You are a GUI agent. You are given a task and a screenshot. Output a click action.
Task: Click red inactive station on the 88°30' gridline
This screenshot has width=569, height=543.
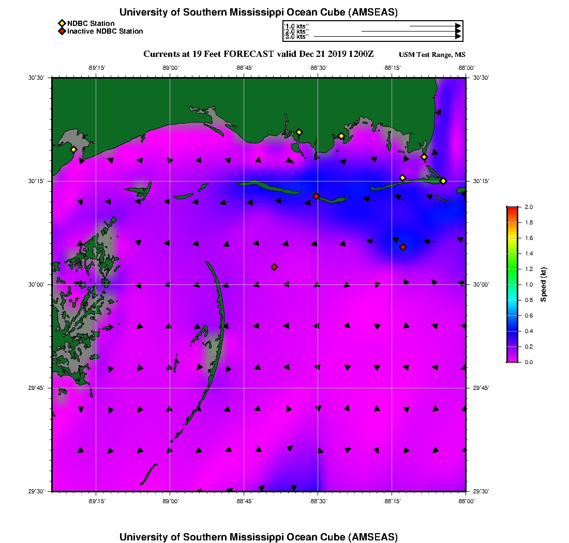click(x=316, y=196)
